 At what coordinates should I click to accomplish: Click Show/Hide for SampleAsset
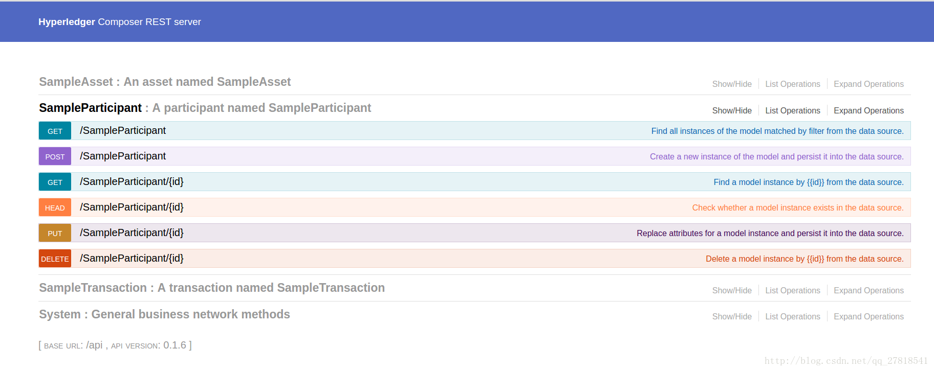[x=732, y=84]
